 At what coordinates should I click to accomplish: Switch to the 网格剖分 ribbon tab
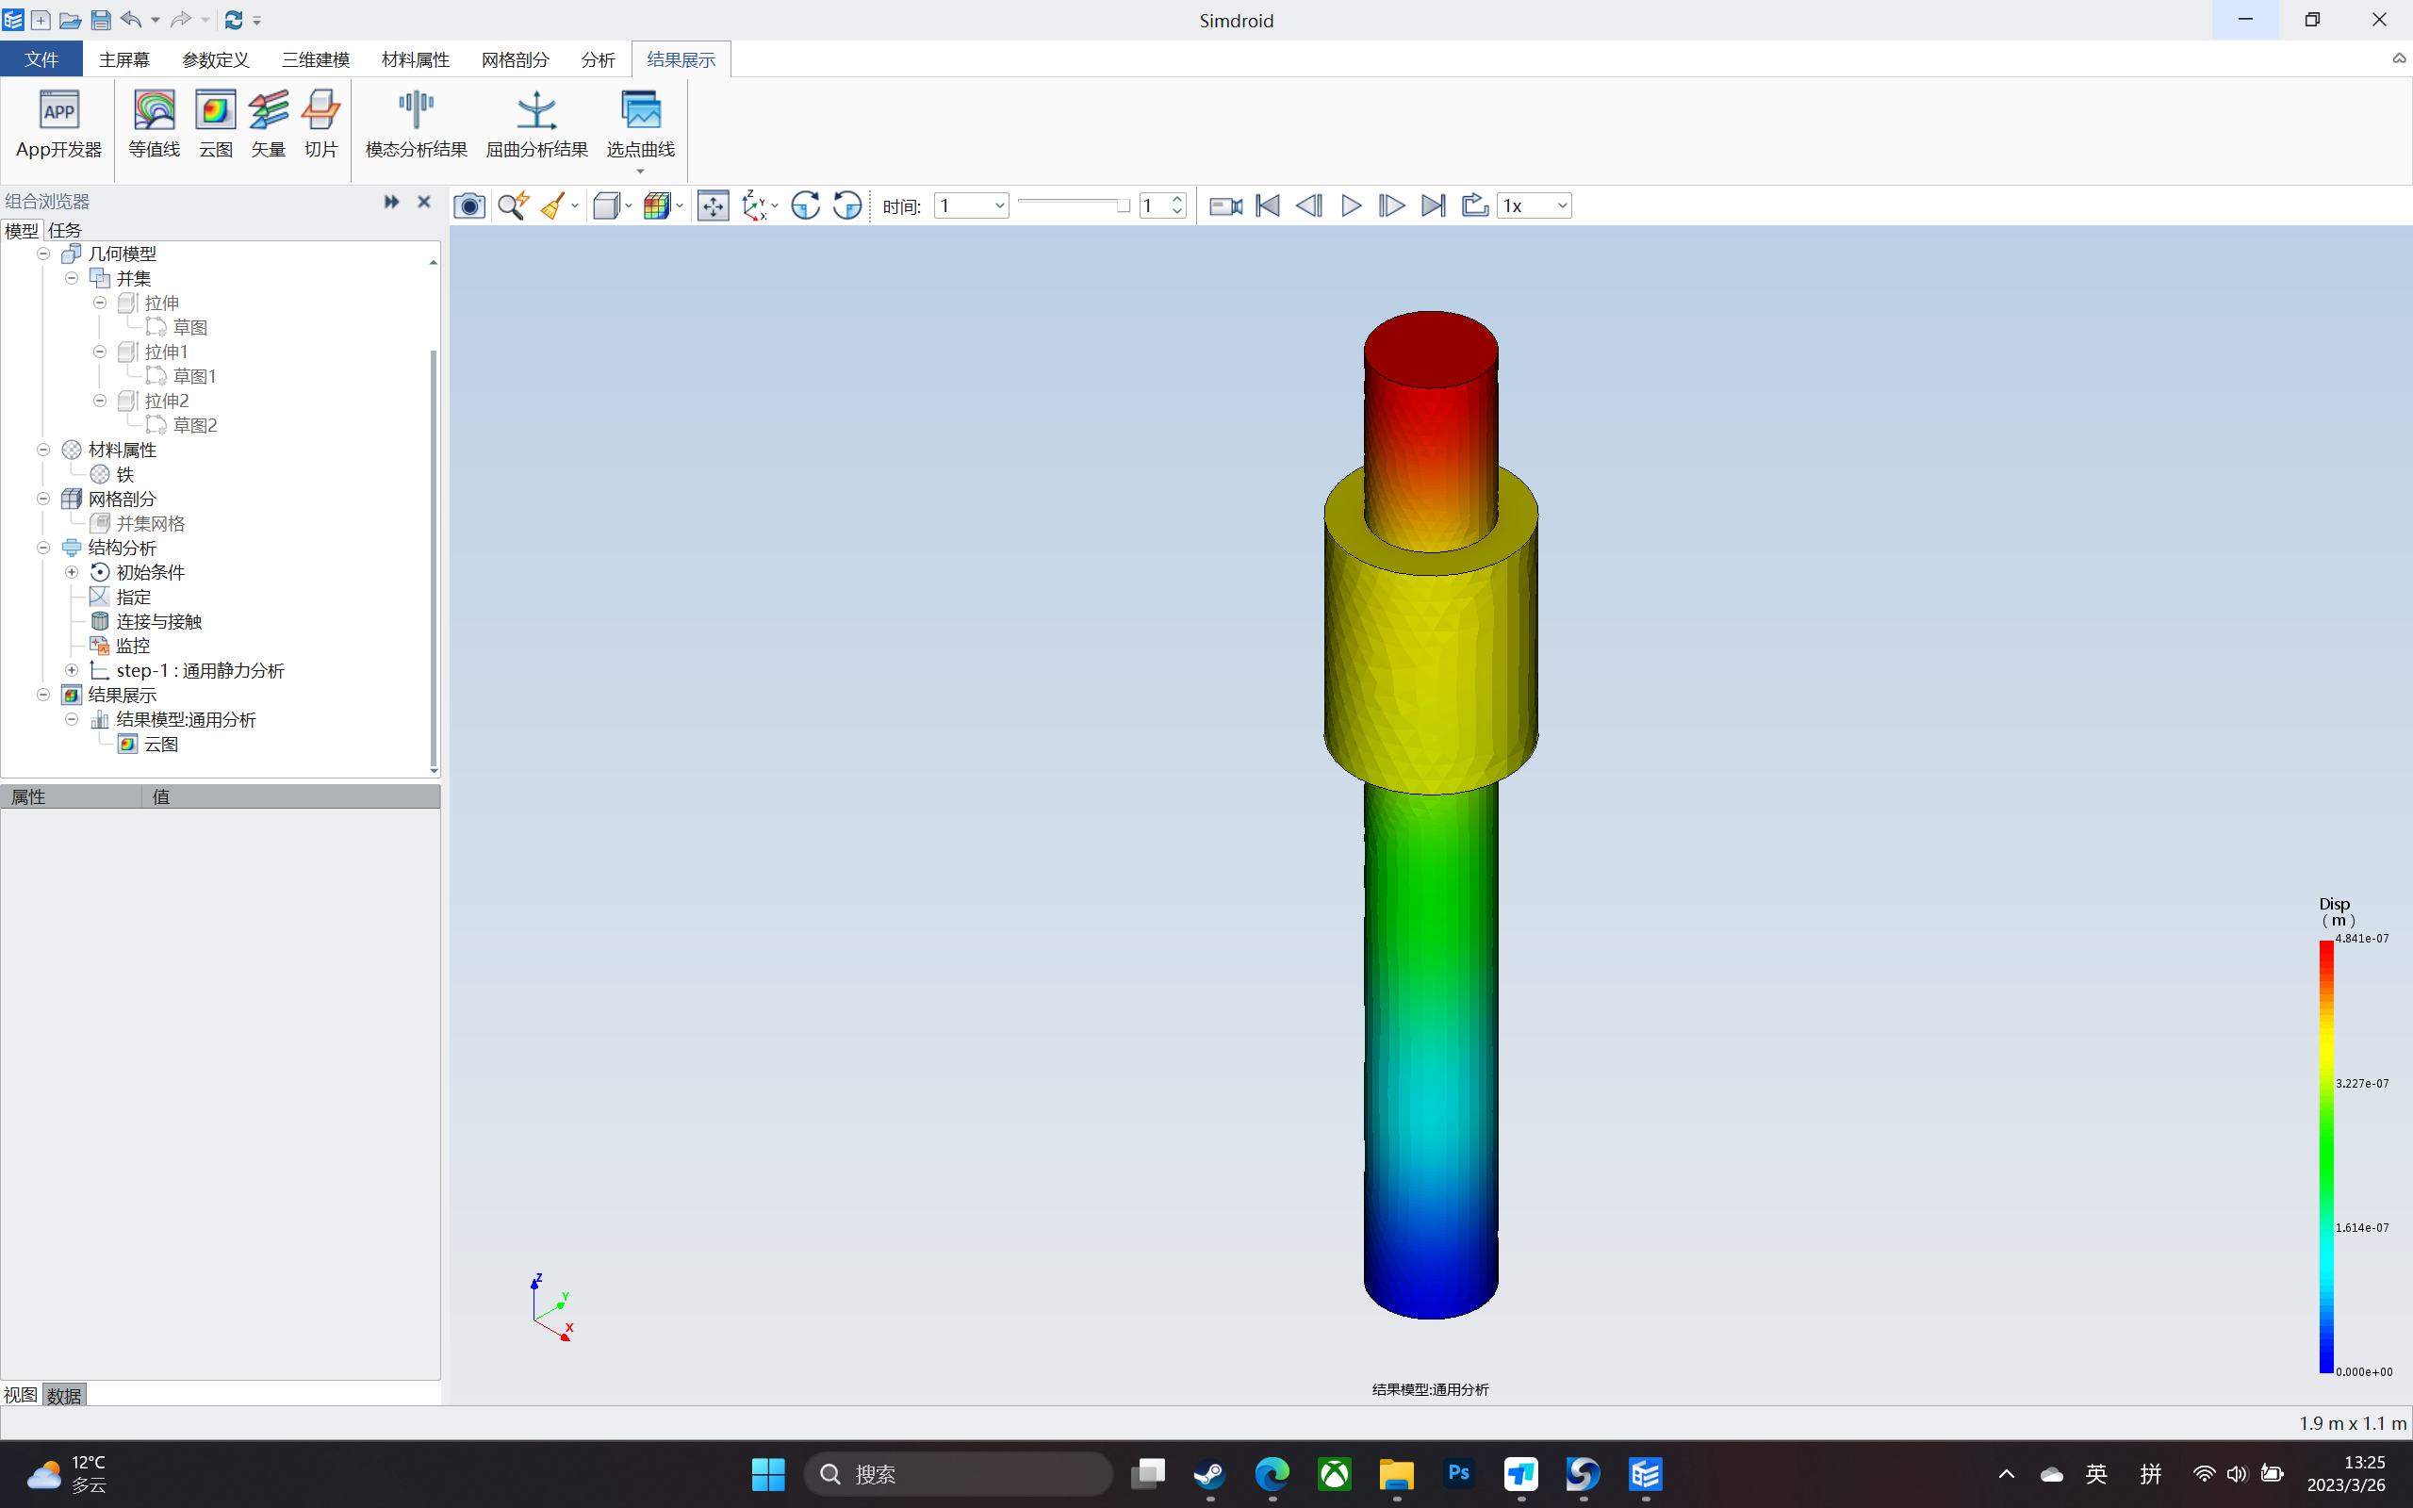(515, 59)
